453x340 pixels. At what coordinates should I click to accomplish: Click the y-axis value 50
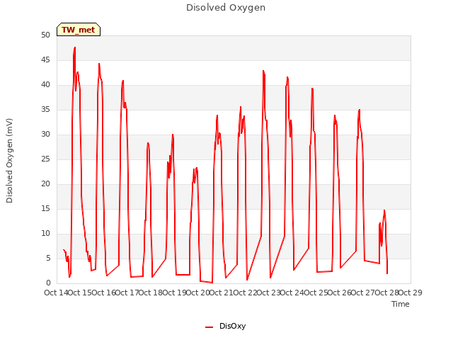(x=45, y=35)
